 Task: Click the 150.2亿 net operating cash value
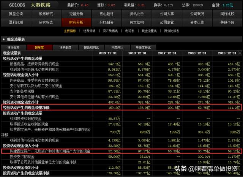click(114, 108)
